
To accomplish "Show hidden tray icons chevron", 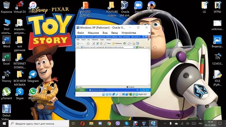I will click(x=165, y=123).
